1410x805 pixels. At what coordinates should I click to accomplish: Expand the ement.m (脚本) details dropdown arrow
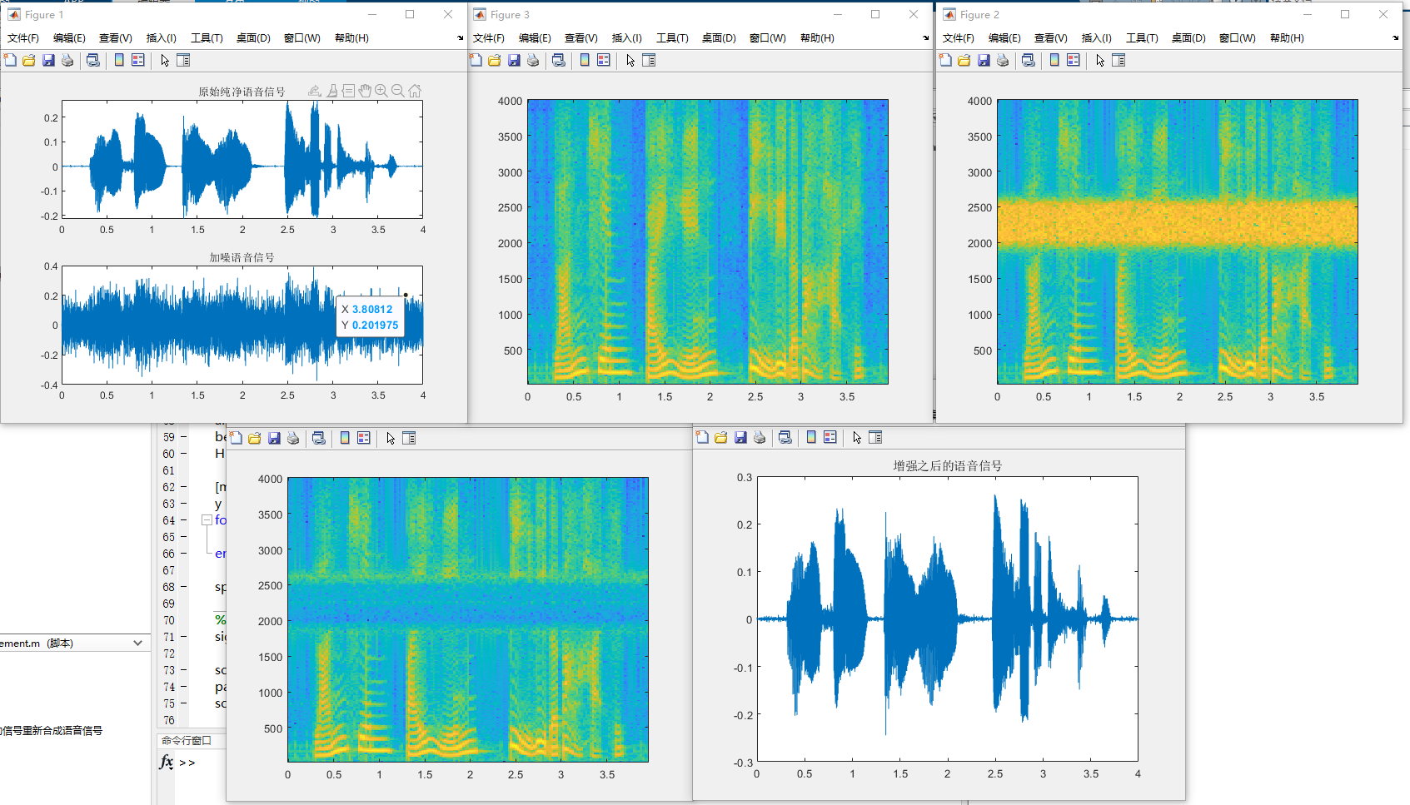click(x=137, y=643)
